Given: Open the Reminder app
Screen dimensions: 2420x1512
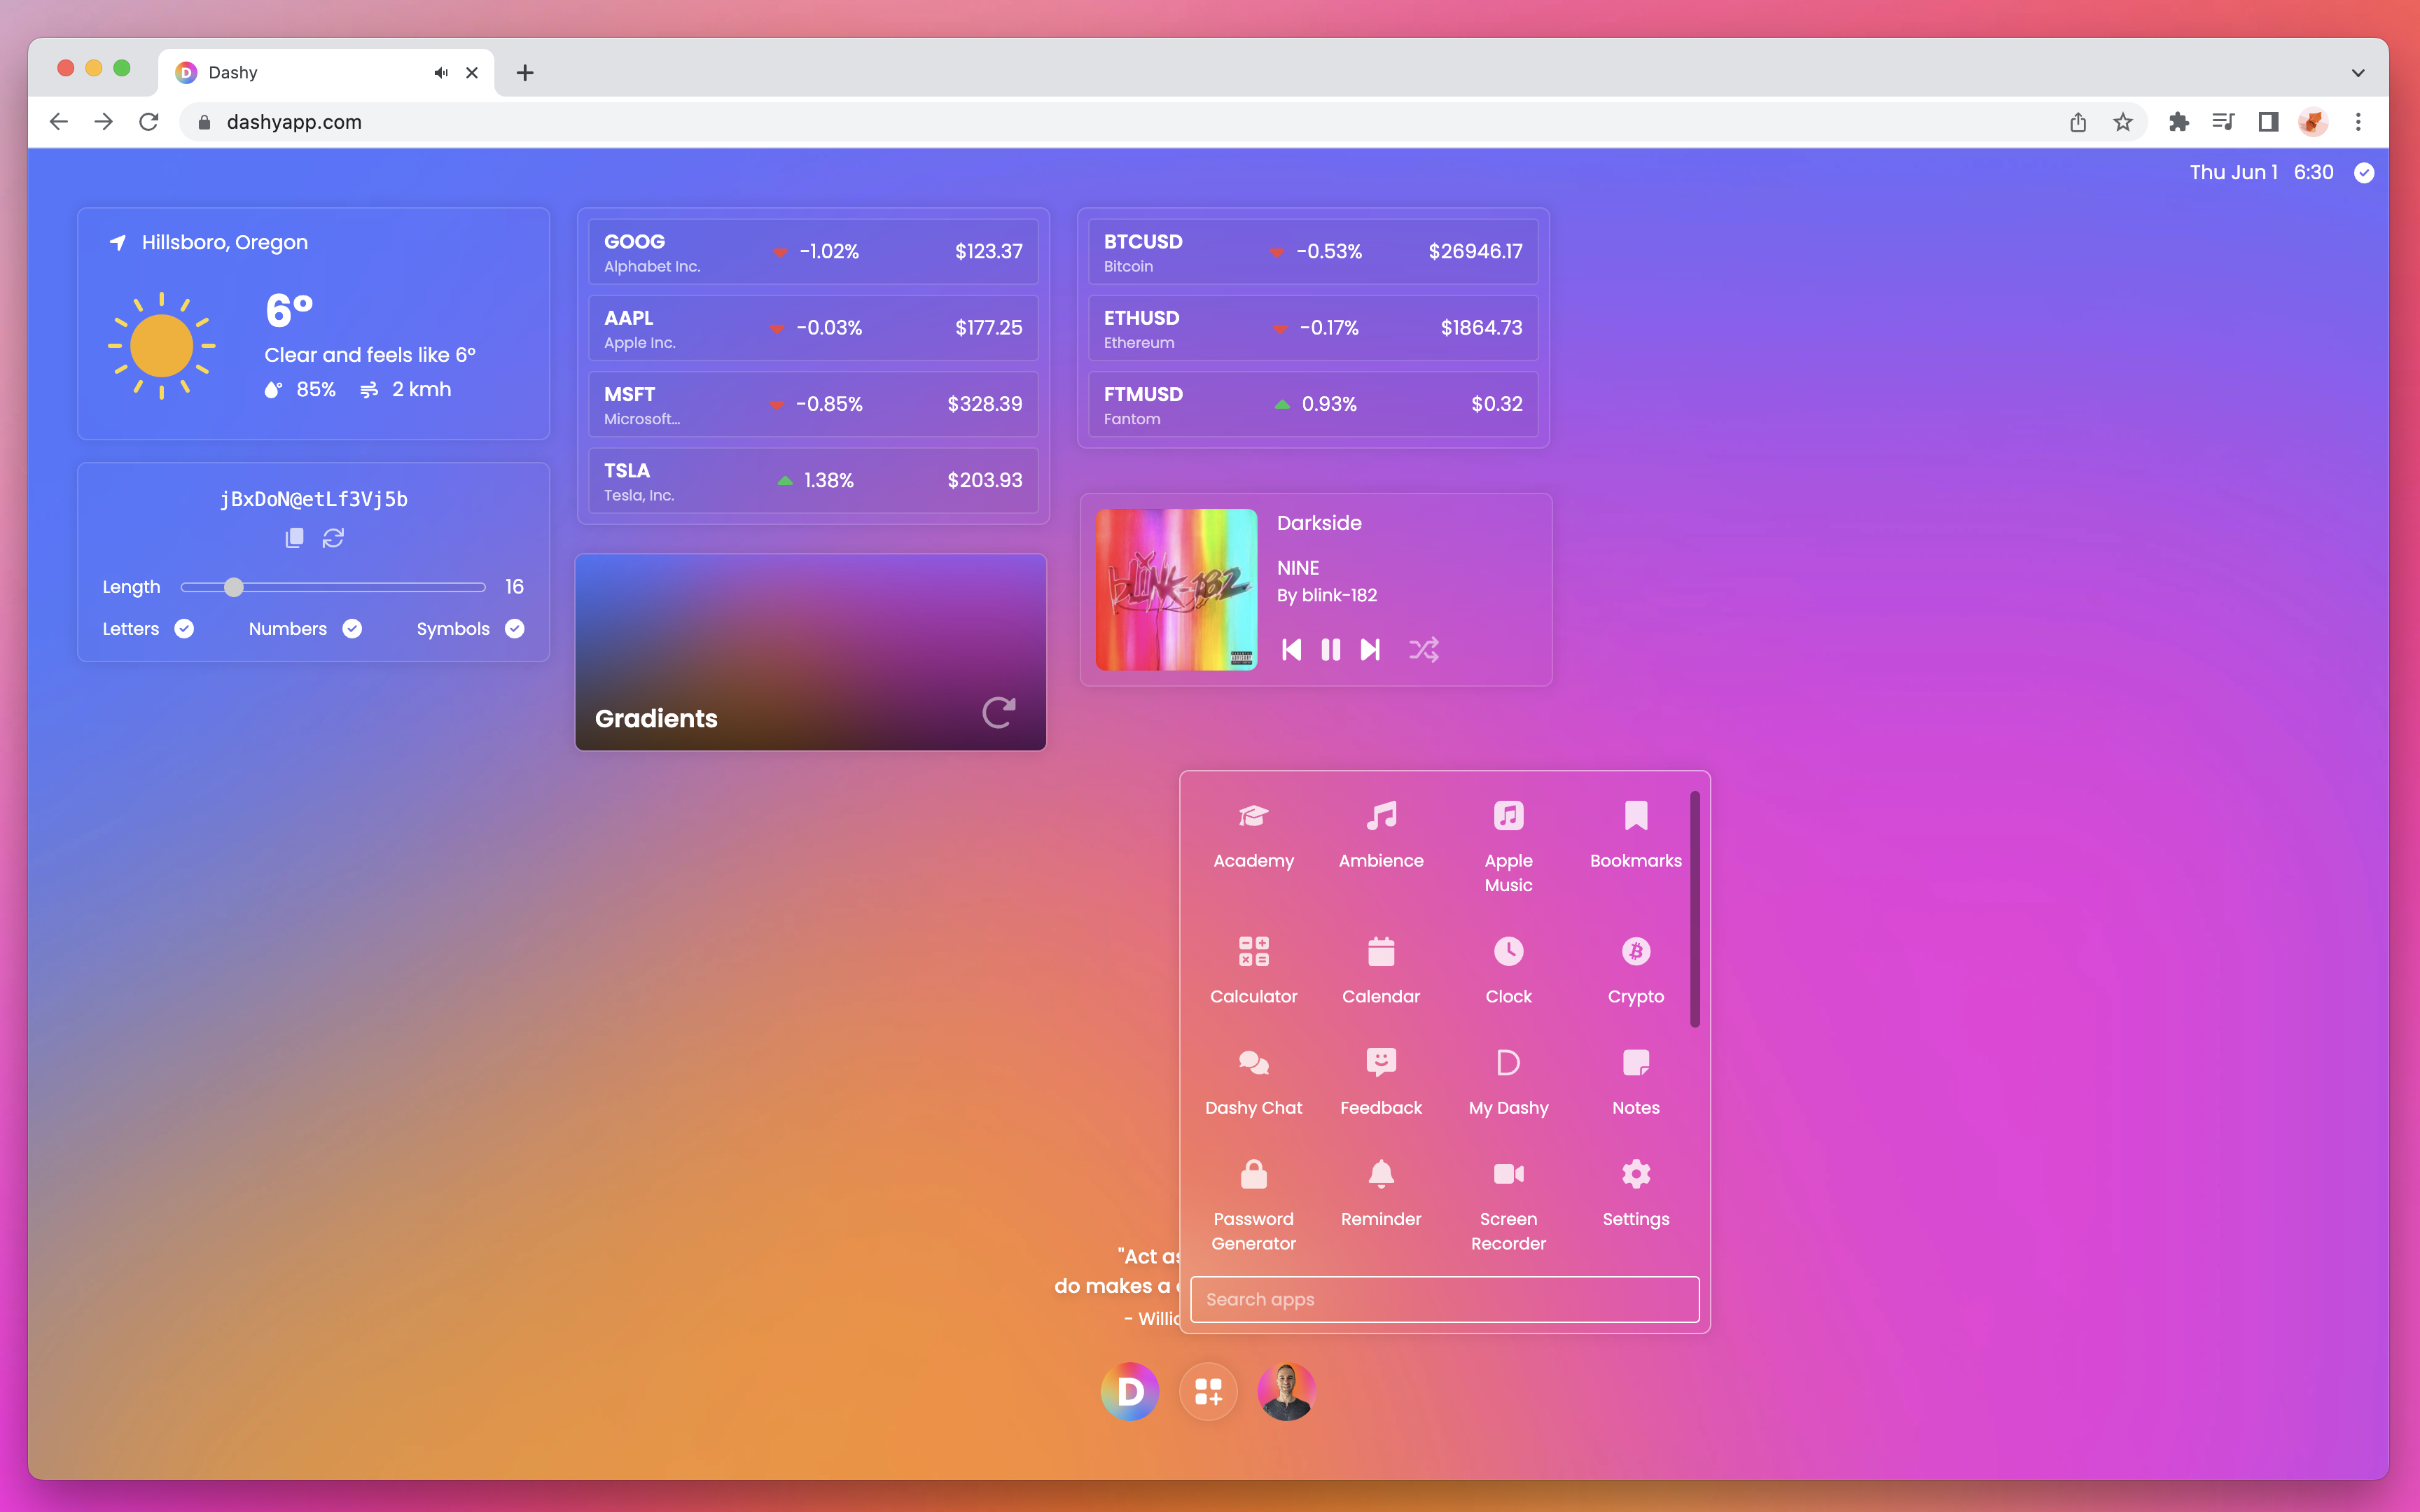Looking at the screenshot, I should tap(1381, 1194).
